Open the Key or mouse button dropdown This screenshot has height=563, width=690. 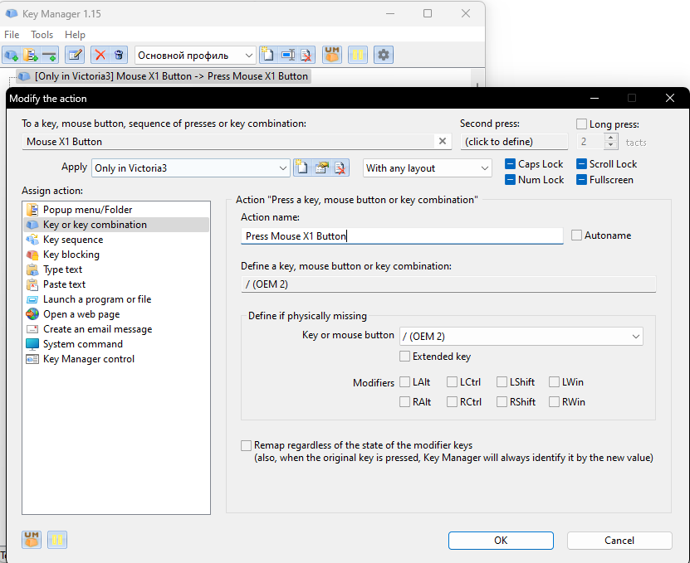(x=635, y=337)
